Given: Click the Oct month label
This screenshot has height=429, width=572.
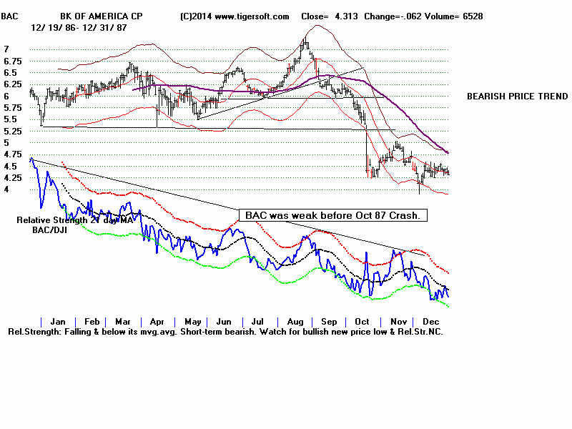Looking at the screenshot, I should pyautogui.click(x=362, y=322).
